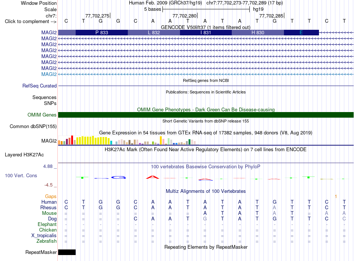Viewport: 354px width, 261px height.
Task: Click the Gaps label in Multiz alignment
Action: click(x=51, y=196)
